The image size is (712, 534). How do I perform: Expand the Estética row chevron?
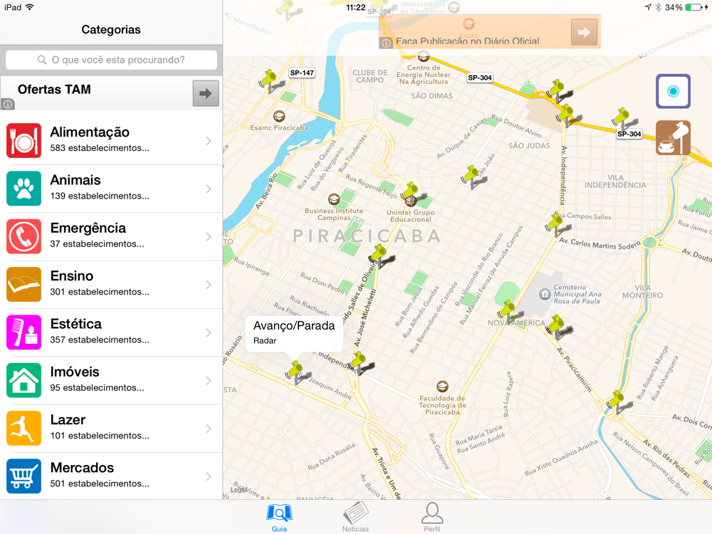[x=209, y=333]
